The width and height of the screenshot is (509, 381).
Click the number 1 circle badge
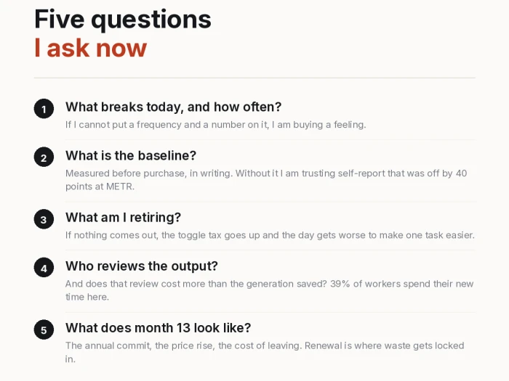(x=44, y=109)
